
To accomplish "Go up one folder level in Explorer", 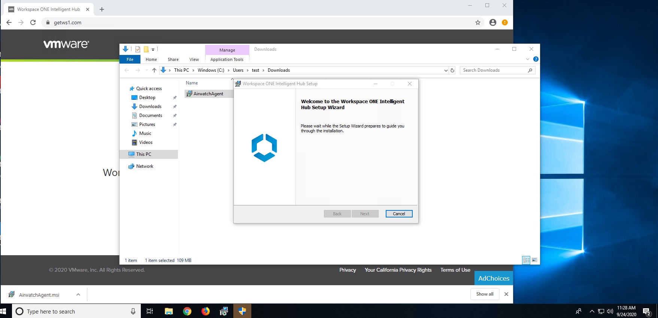I will pos(154,70).
